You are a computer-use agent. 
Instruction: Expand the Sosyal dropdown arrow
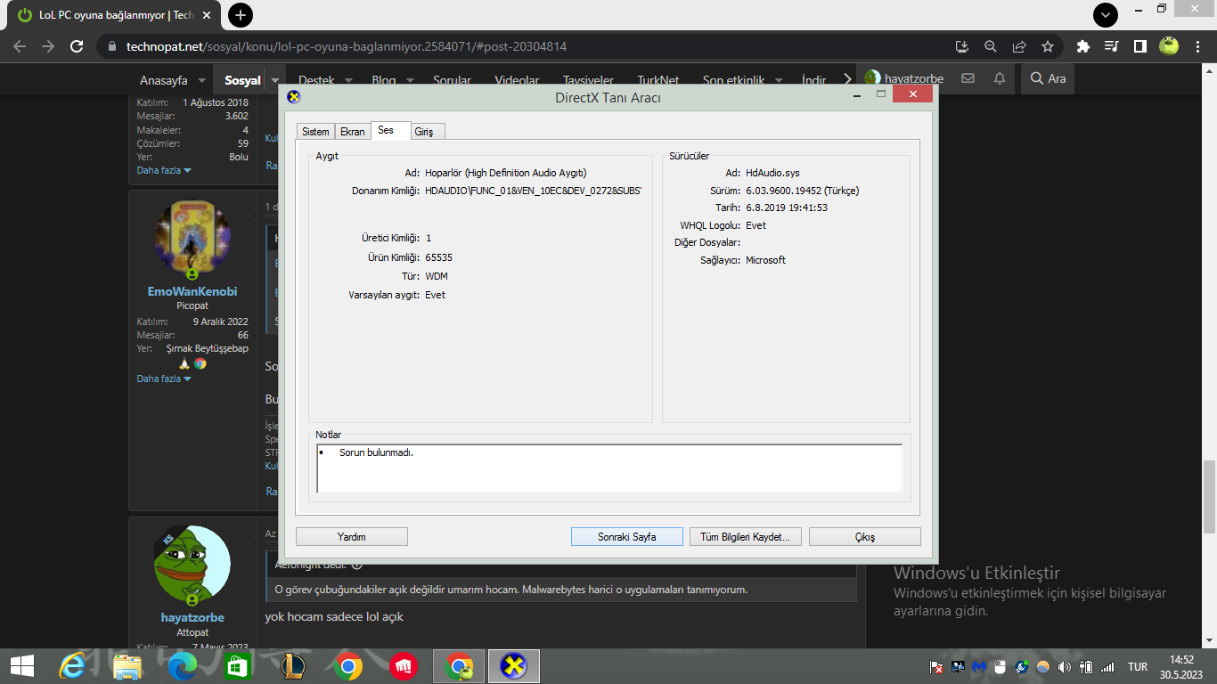coord(275,80)
